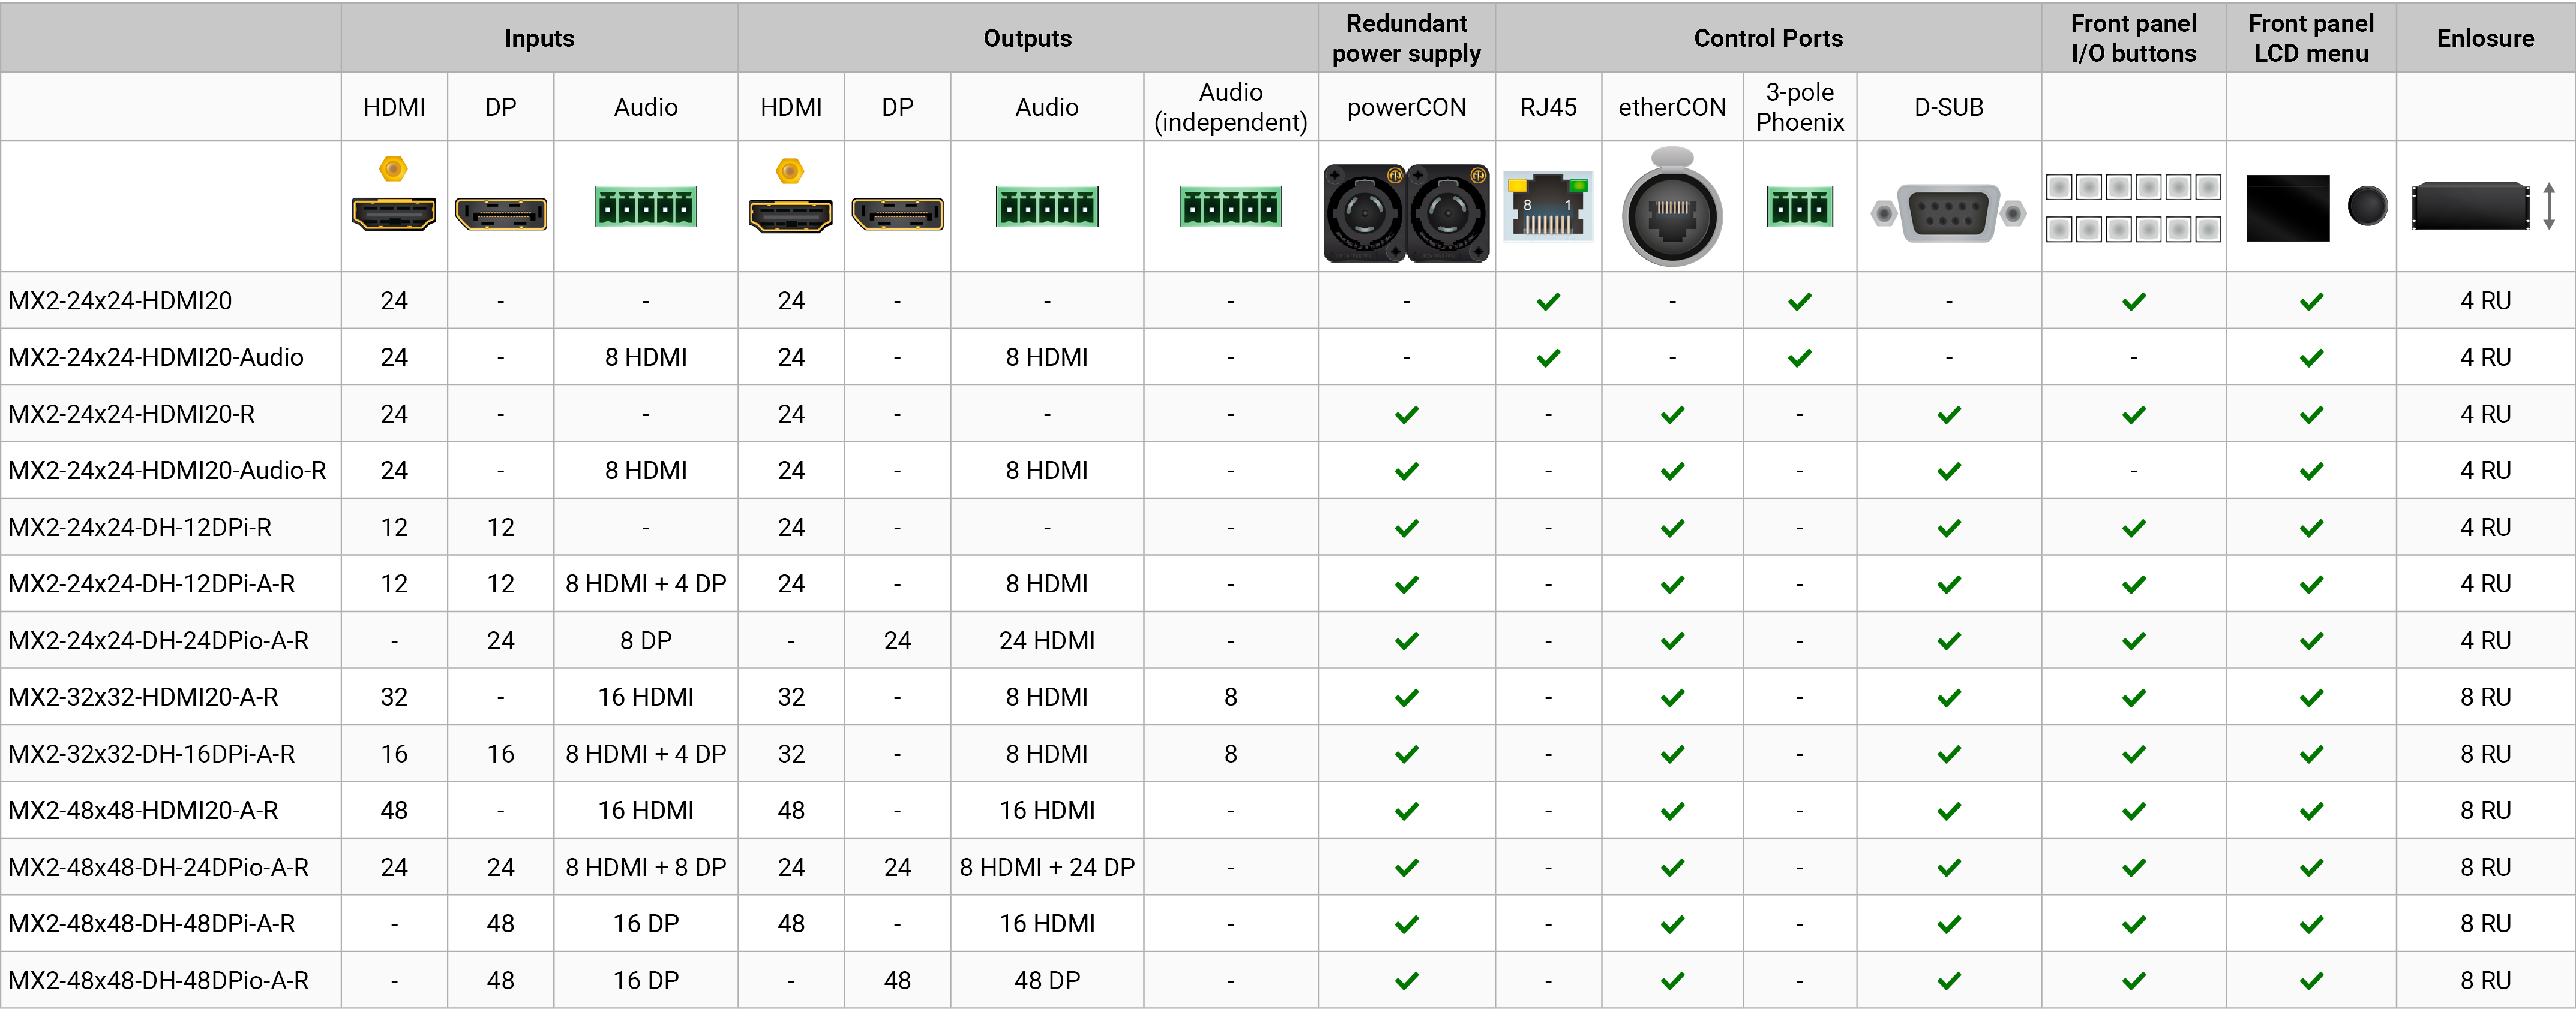Select the Outputs column group header
The image size is (2576, 1018).
pyautogui.click(x=1027, y=38)
